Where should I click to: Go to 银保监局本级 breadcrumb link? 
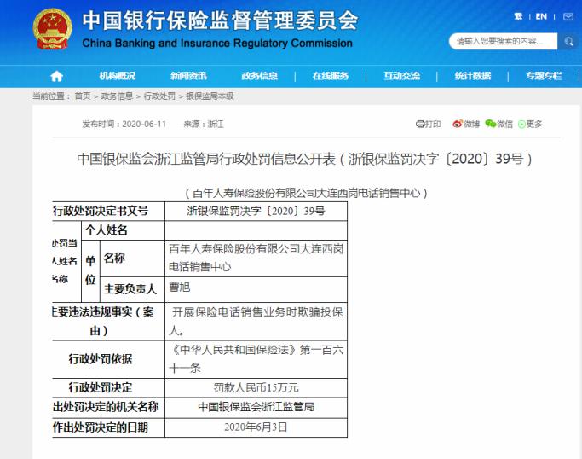(x=210, y=96)
